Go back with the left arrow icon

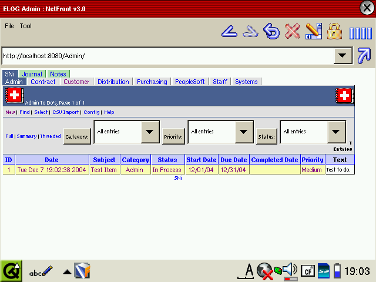[230, 31]
